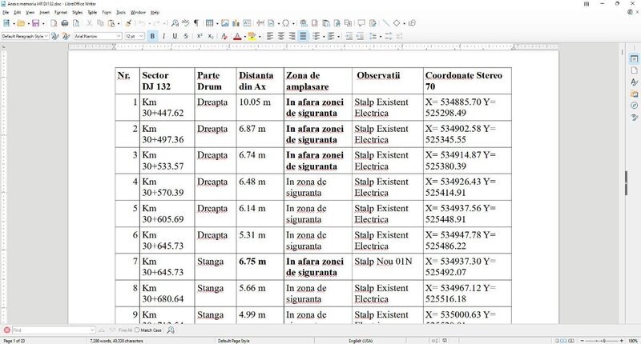Click the Insert Table icon
641x344 pixels.
point(209,24)
